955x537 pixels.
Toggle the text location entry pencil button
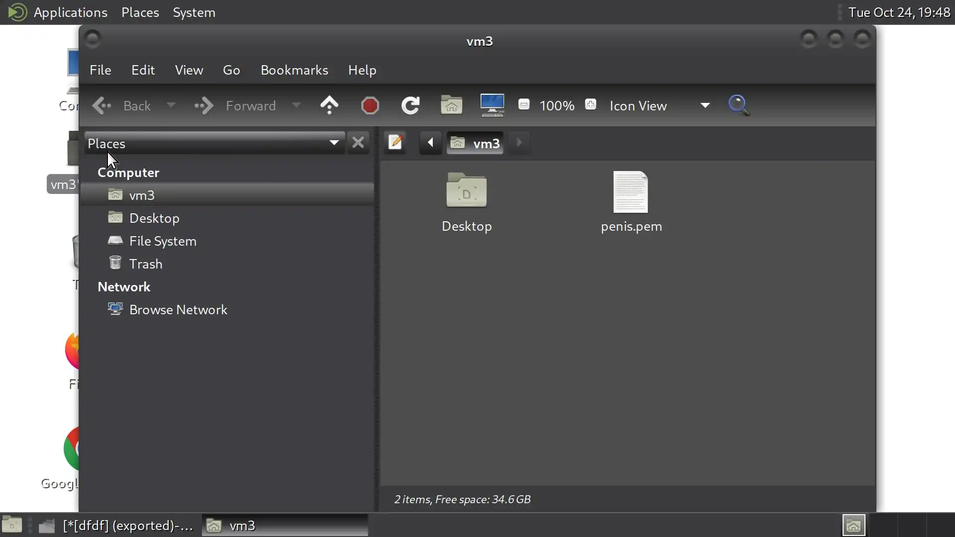395,143
